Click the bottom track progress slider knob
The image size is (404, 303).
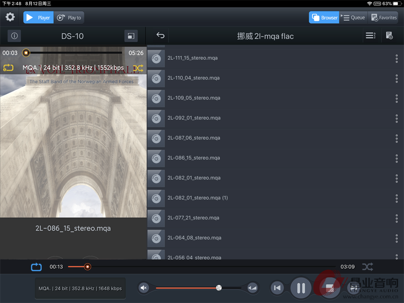[x=88, y=267]
